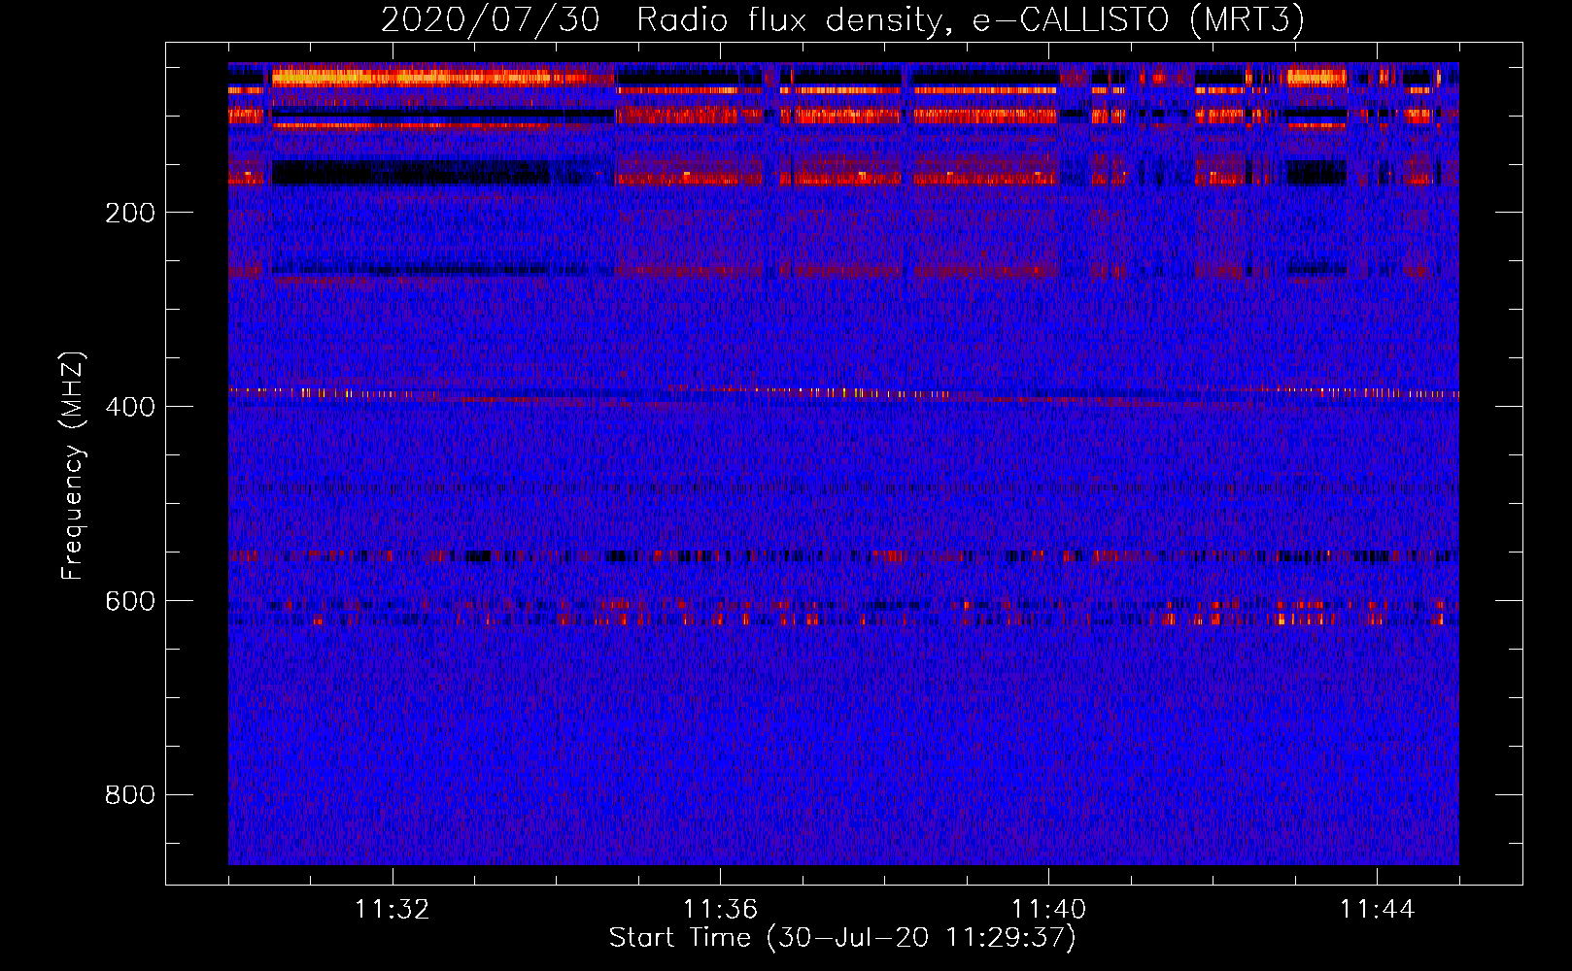
Task: Select the 800 frequency axis label
Action: coord(130,795)
